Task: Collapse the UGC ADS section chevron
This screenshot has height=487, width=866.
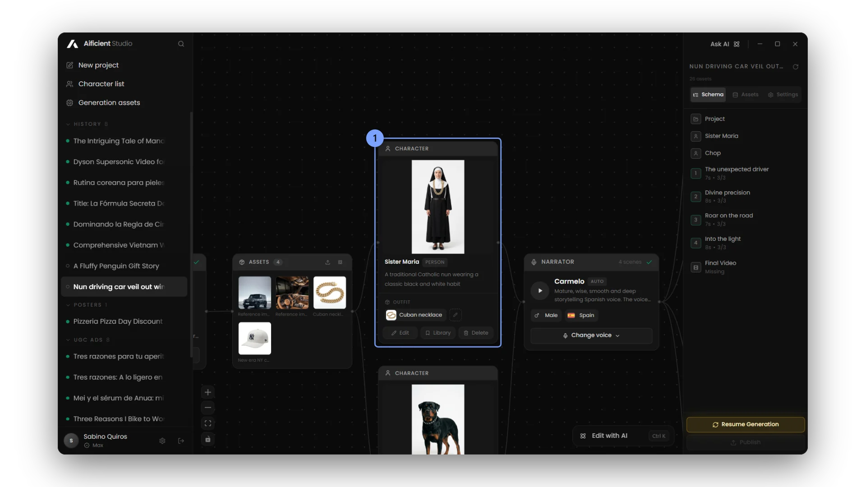Action: pos(68,340)
